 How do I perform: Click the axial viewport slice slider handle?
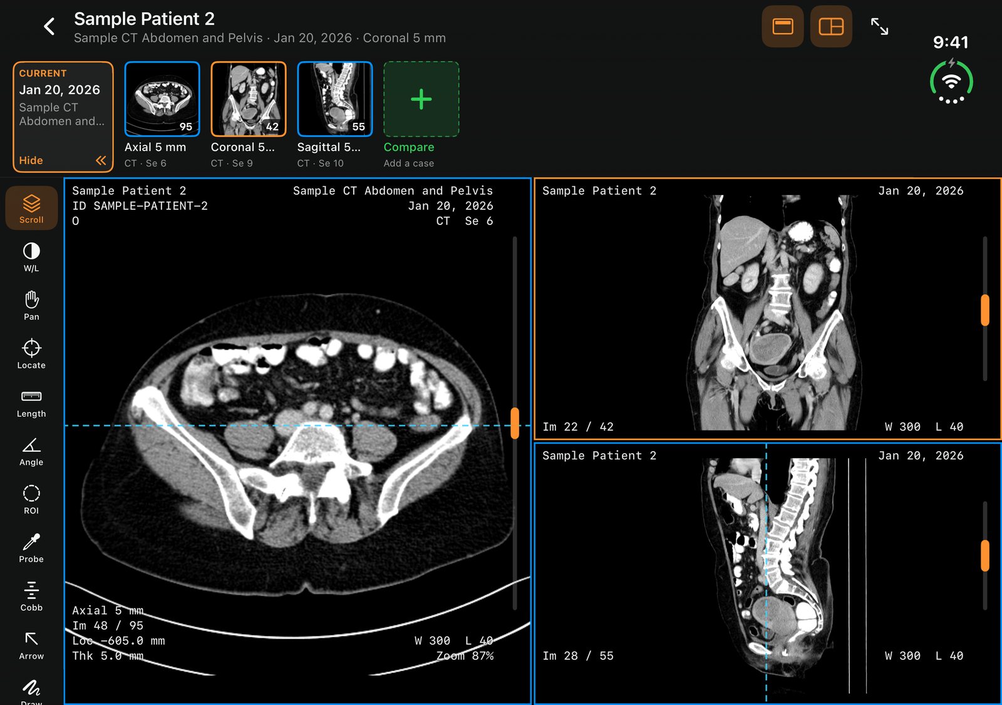515,424
